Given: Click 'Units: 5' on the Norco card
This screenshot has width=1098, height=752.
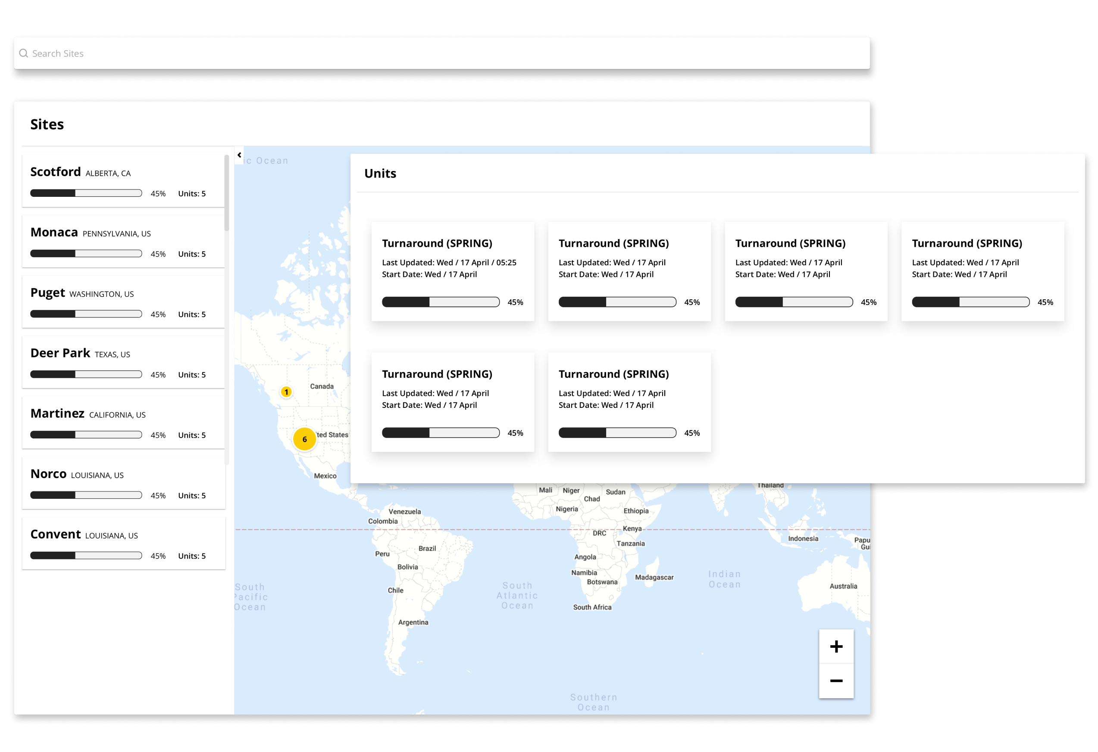Looking at the screenshot, I should tap(192, 496).
